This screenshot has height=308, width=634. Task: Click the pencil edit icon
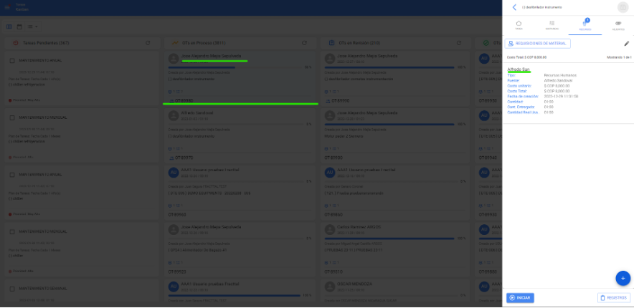pos(626,44)
